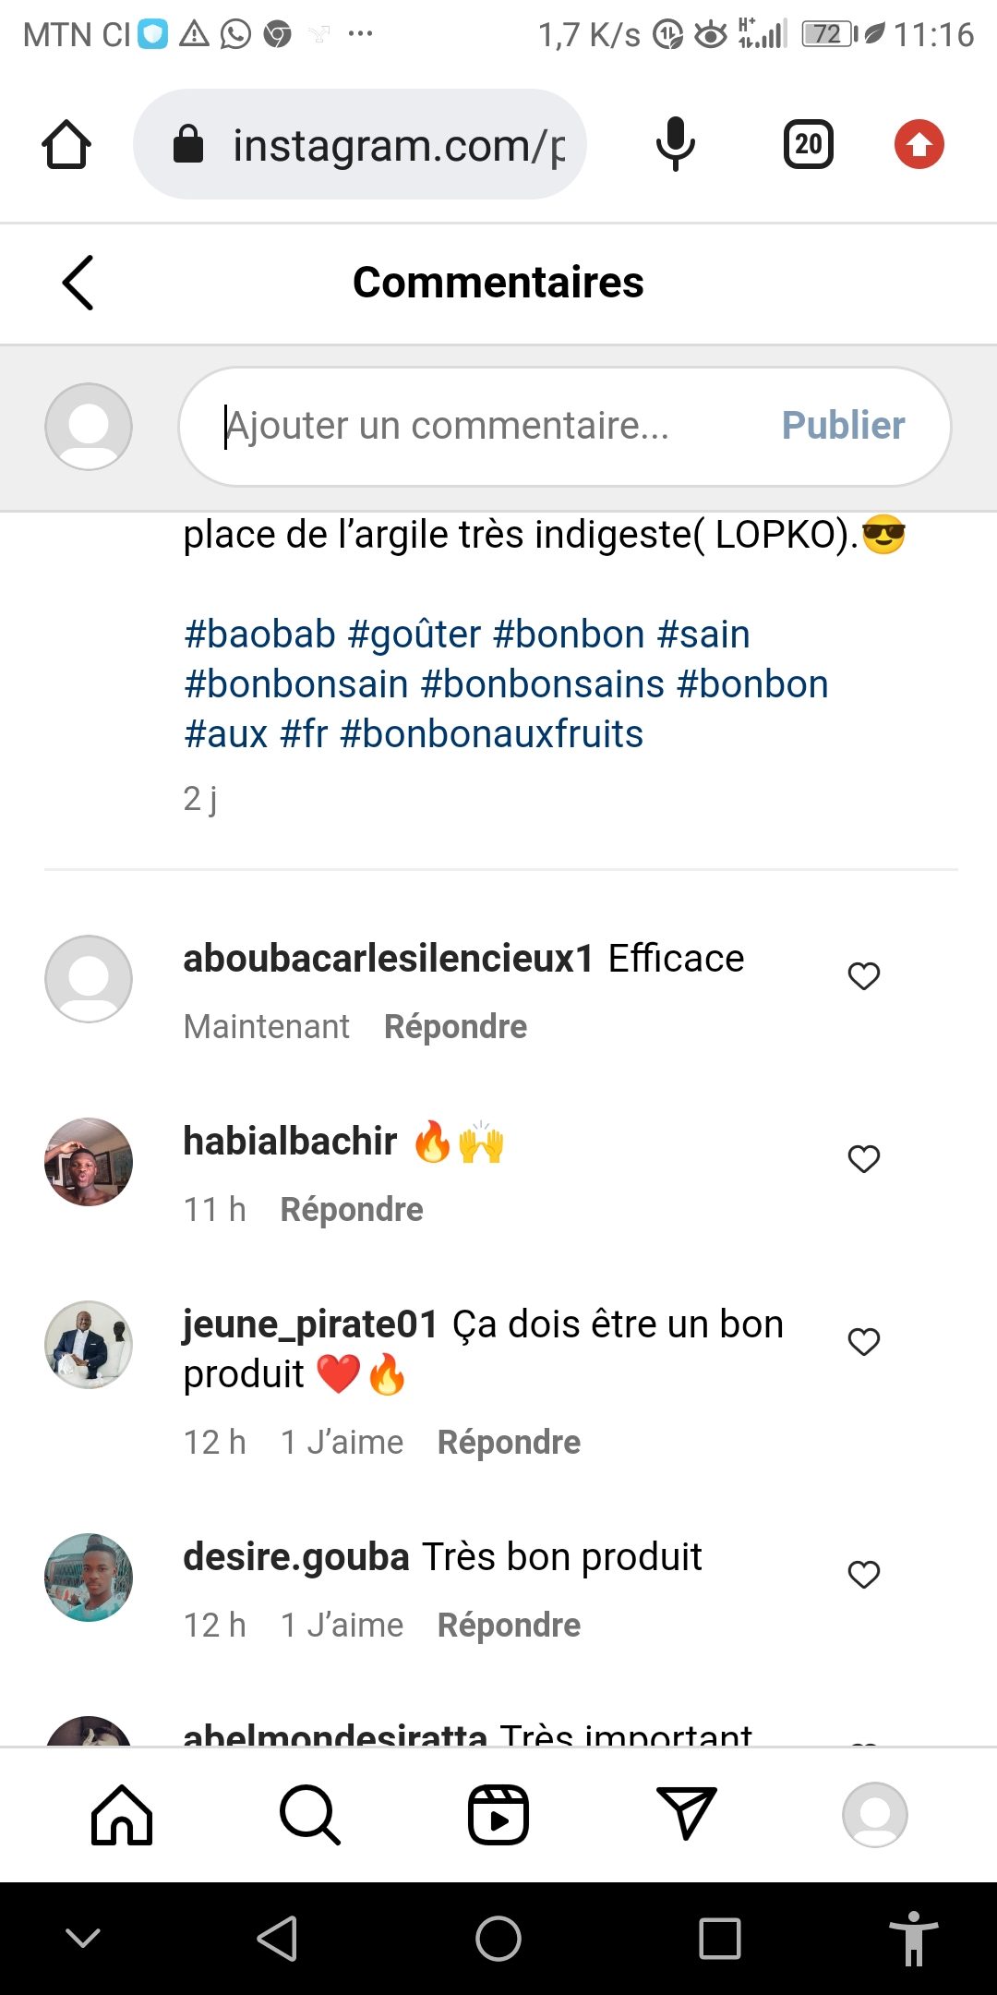Like the comment from jeune_pirate01
Viewport: 997px width, 1995px height.
[x=864, y=1341]
